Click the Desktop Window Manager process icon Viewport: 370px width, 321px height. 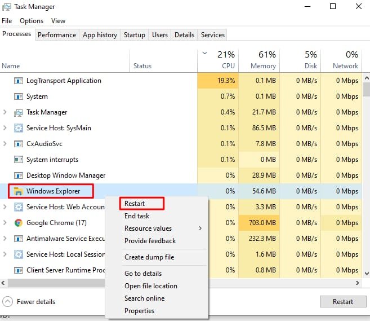tap(19, 175)
